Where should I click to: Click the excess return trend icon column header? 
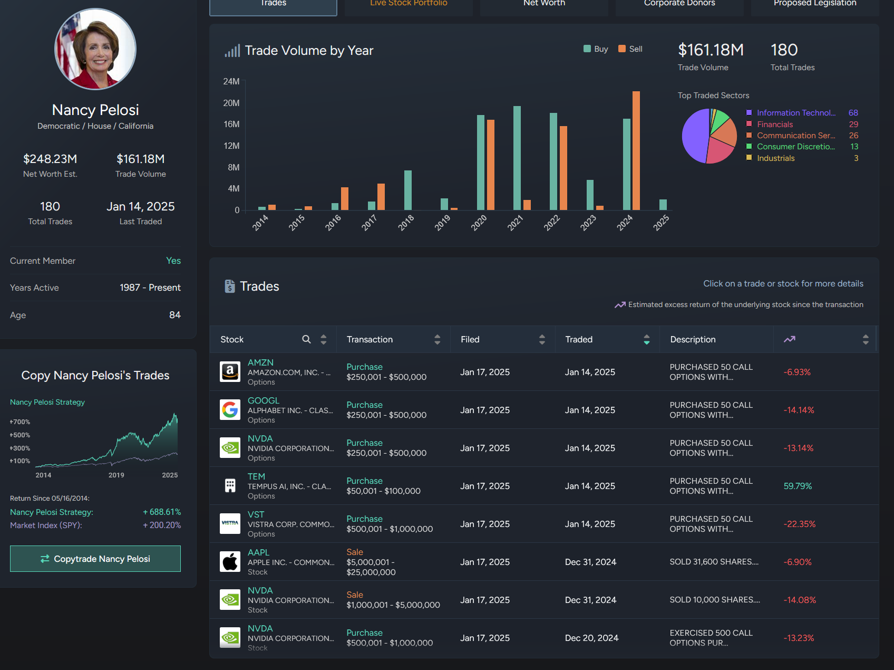(x=789, y=339)
